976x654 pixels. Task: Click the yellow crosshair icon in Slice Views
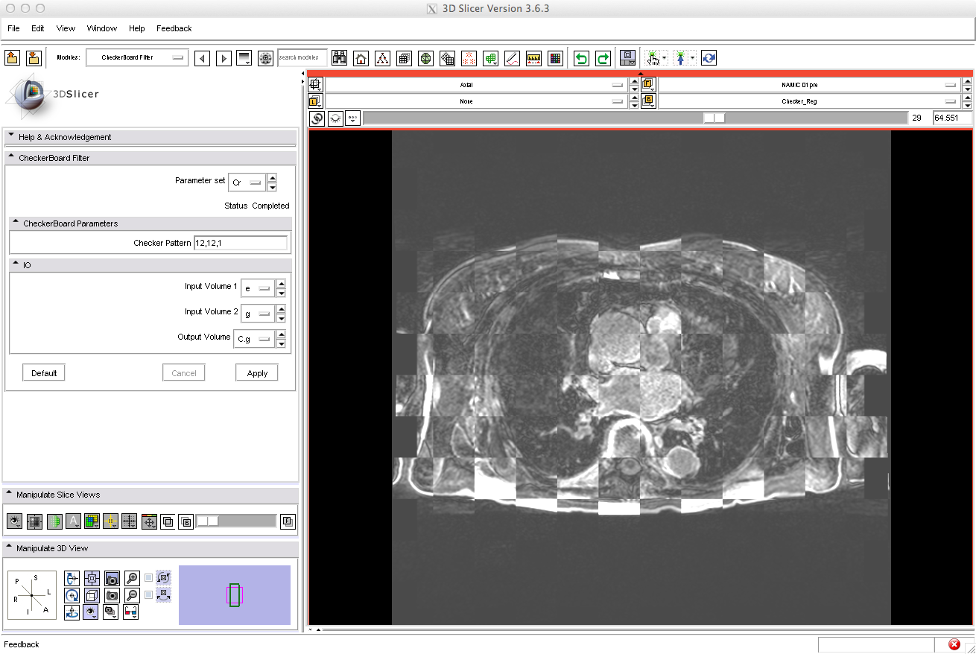point(110,521)
